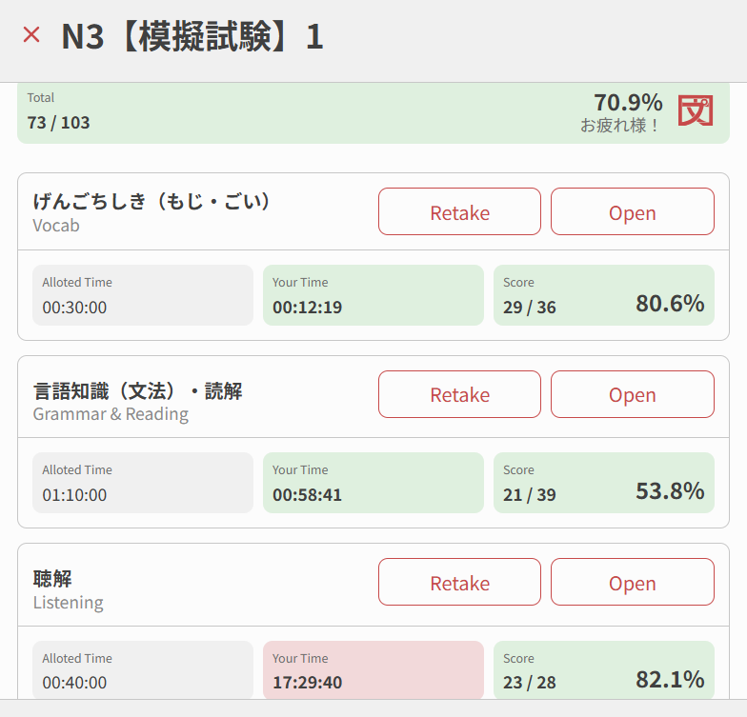Click the Grammar Alloted Time 01:10:00 box
Screen dimensions: 747x717
point(142,483)
